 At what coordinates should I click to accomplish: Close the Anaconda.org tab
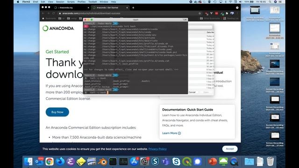click(x=88, y=7)
